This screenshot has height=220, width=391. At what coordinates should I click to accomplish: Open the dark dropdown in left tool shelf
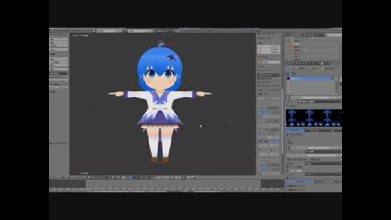pyautogui.click(x=59, y=74)
